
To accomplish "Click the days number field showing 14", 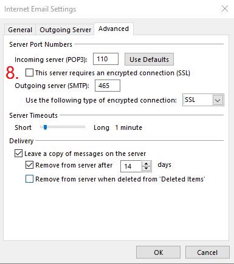I will [x=131, y=166].
